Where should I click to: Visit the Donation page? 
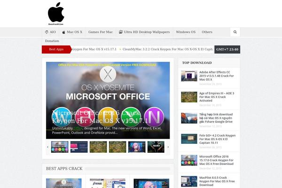coord(52,41)
